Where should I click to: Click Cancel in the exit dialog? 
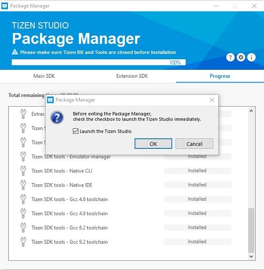click(194, 144)
